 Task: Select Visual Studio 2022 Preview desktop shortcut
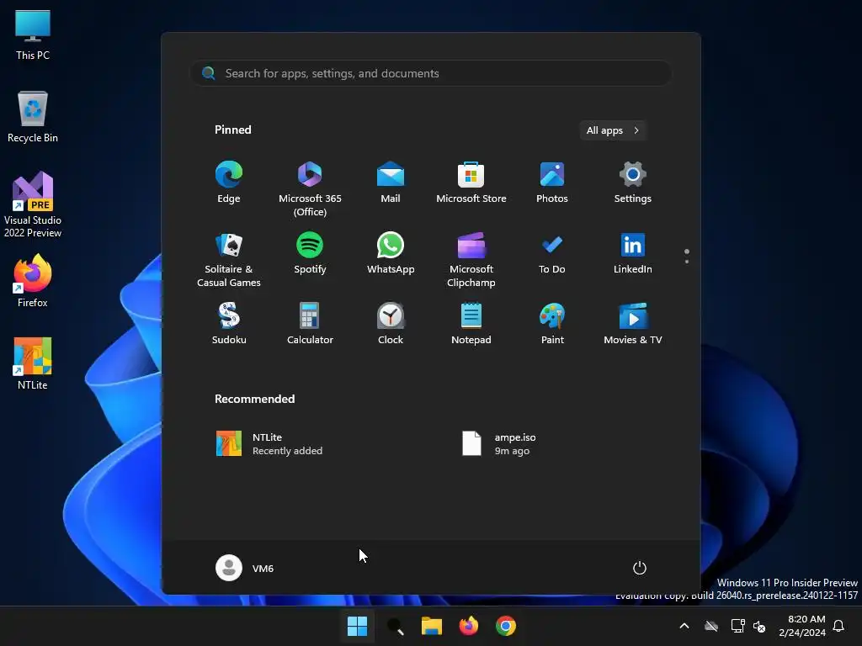click(x=33, y=204)
